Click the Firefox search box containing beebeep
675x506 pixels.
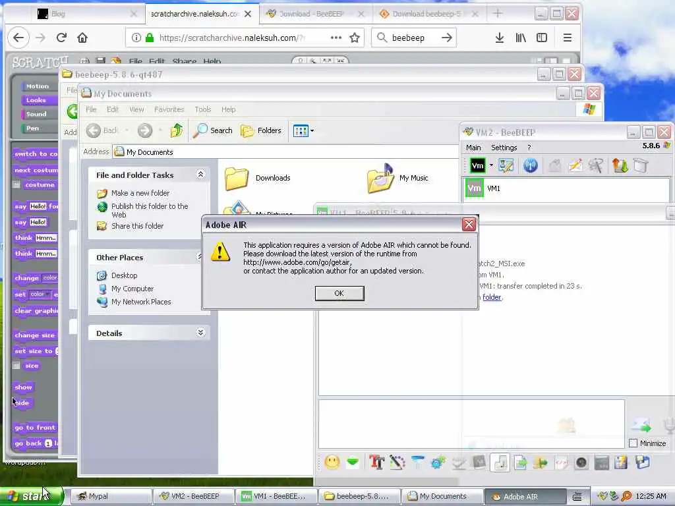tap(414, 38)
